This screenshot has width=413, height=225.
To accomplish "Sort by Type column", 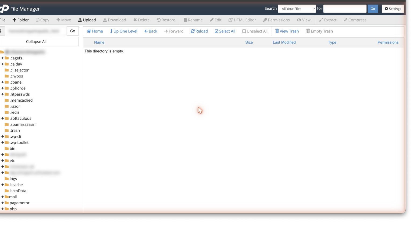I will click(x=332, y=42).
